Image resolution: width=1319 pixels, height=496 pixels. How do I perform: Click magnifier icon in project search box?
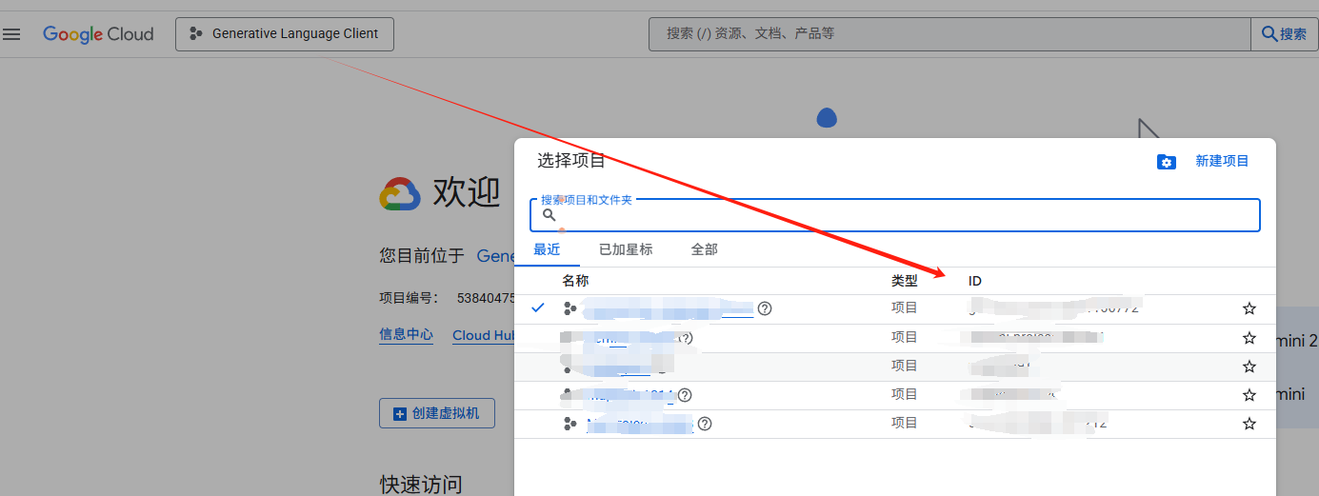click(x=550, y=215)
